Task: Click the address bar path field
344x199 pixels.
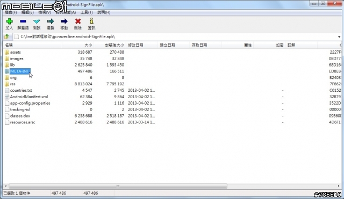Action: 175,36
